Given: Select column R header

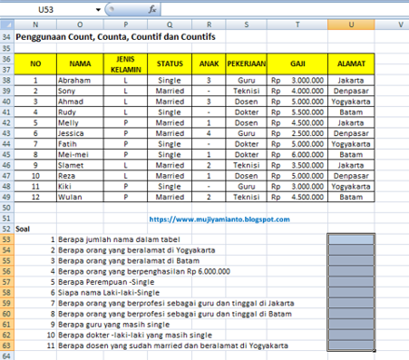Looking at the screenshot, I should (209, 24).
